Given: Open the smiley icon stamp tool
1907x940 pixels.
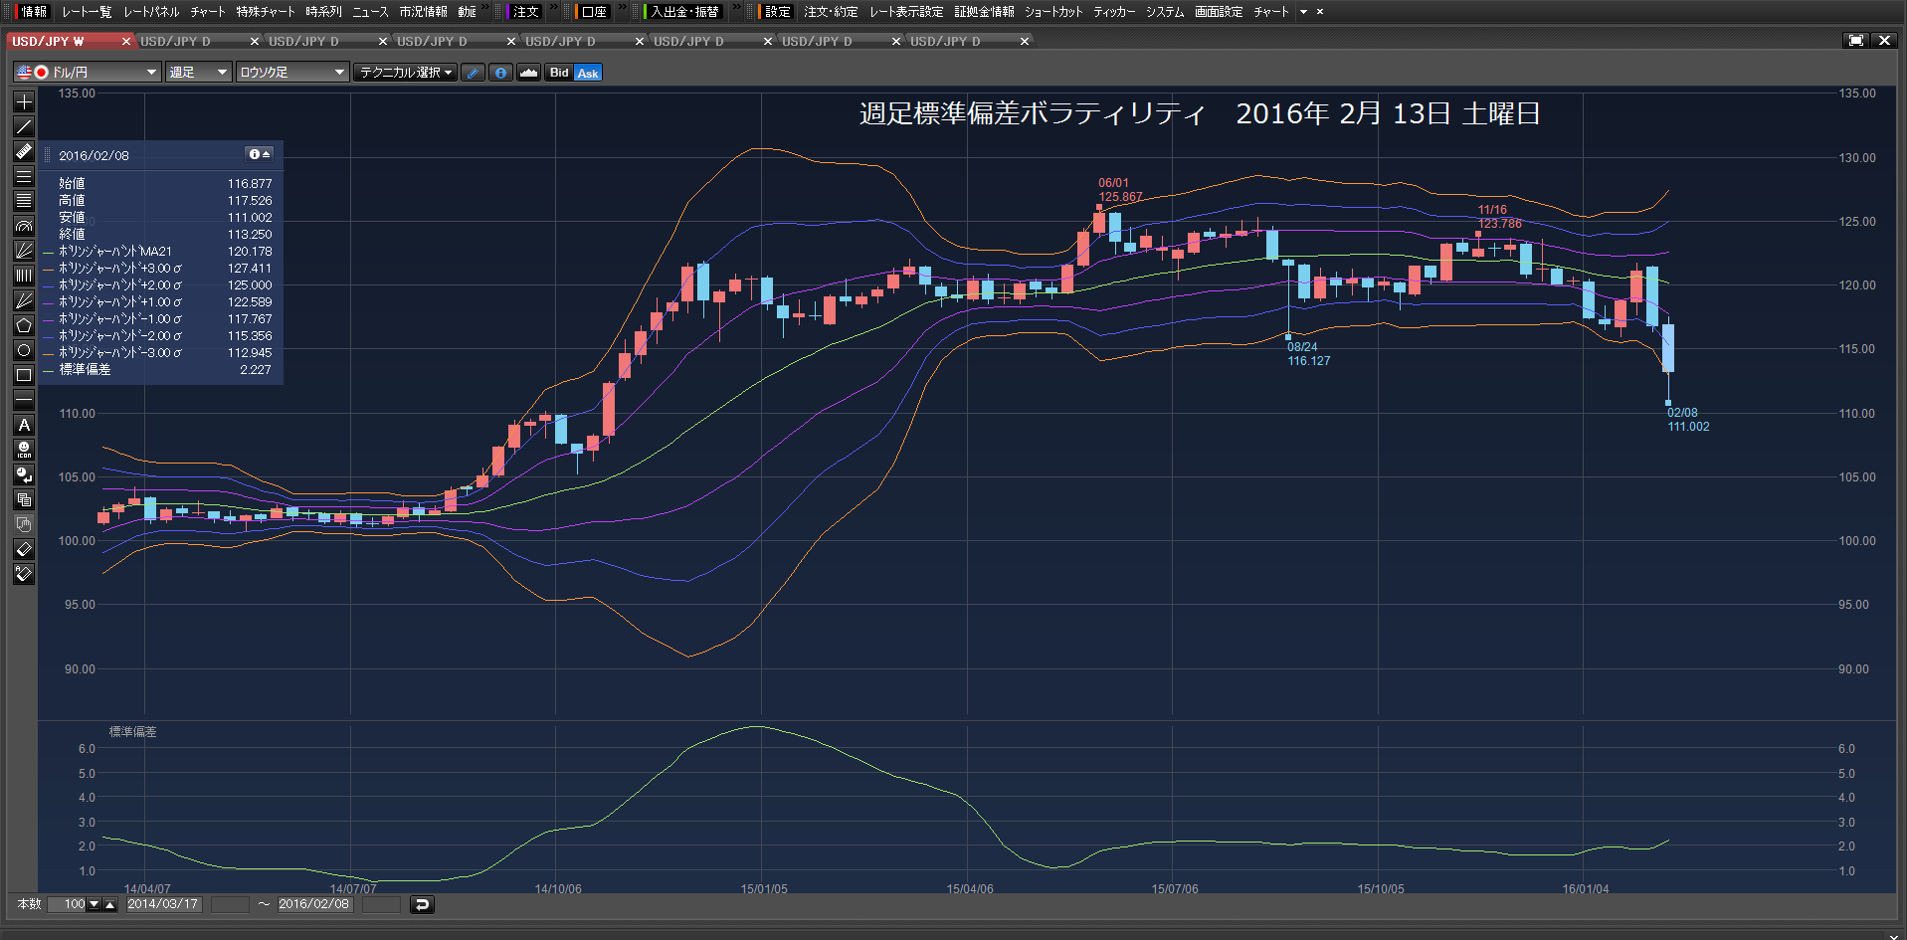Looking at the screenshot, I should point(24,450).
